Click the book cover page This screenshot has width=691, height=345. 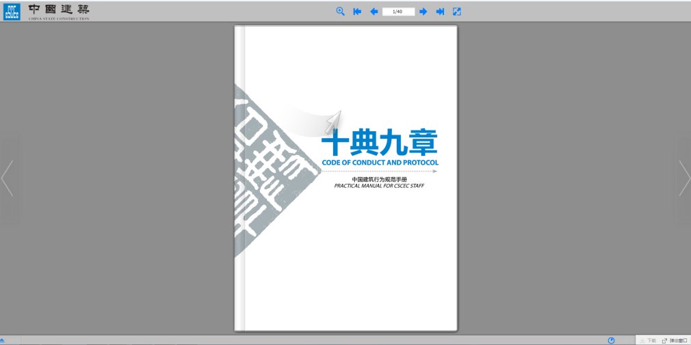click(x=346, y=178)
